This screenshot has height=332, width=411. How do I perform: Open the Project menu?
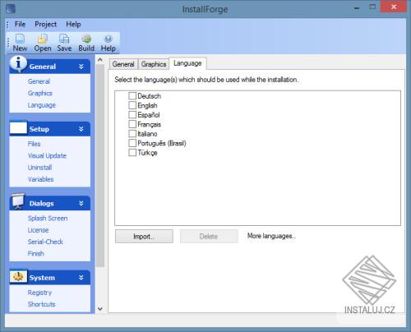pos(45,24)
